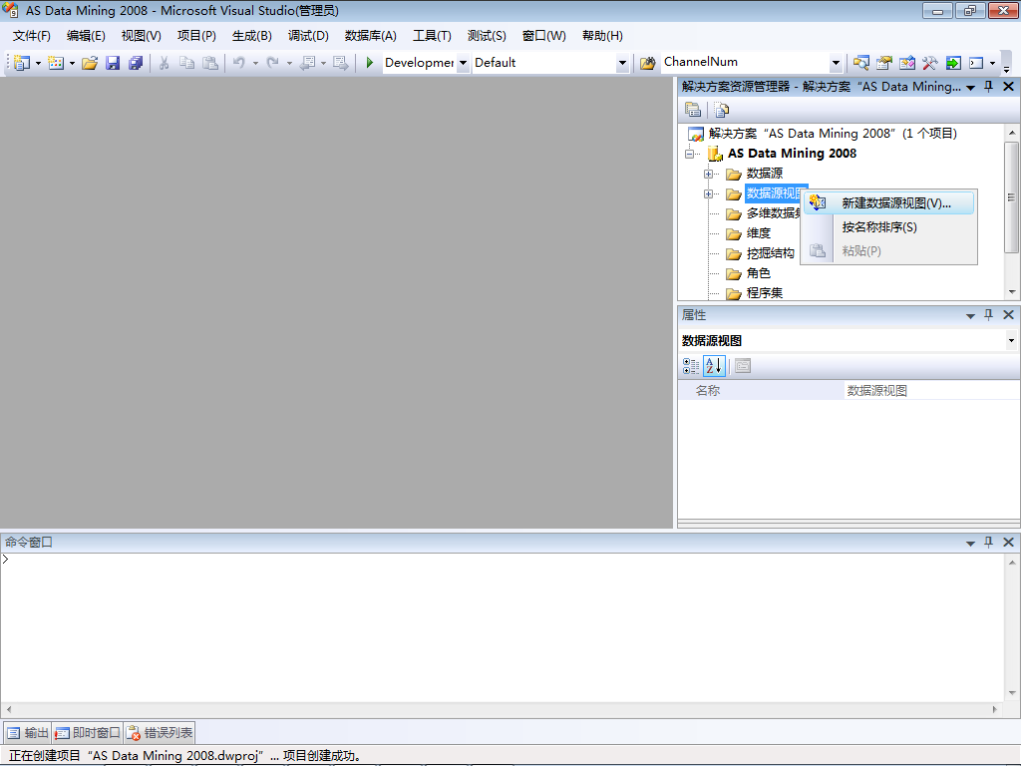Viewport: 1021px width, 766px height.
Task: Open the 帮助(H) menu
Action: (x=602, y=36)
